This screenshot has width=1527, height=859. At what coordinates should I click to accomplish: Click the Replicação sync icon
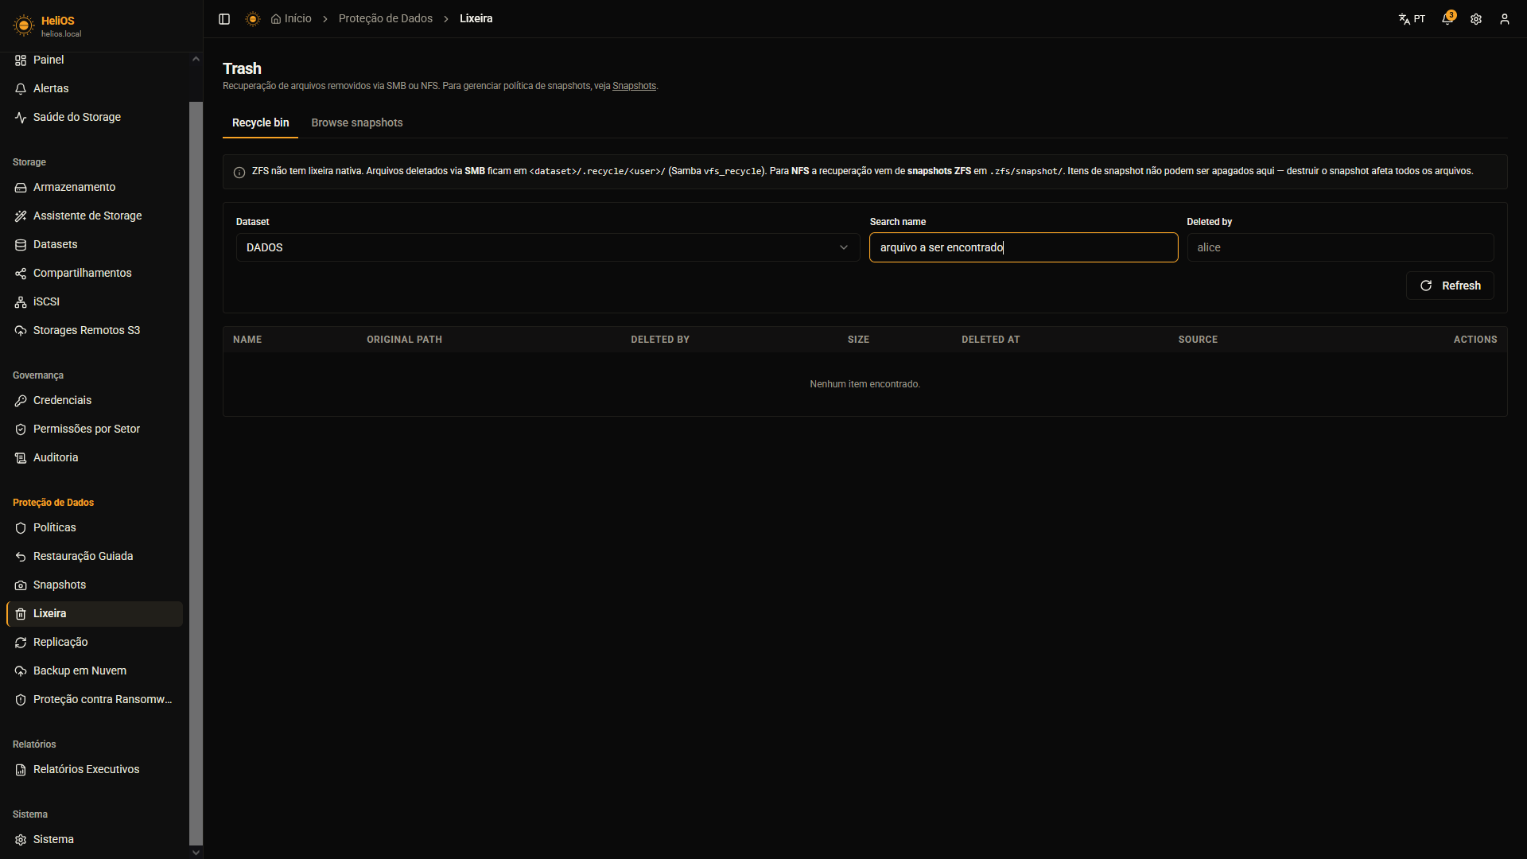[x=21, y=643]
